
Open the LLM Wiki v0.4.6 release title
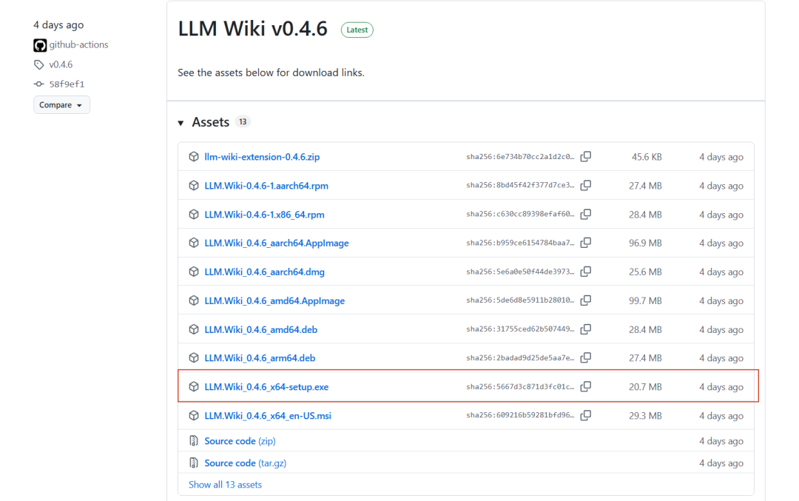(253, 28)
